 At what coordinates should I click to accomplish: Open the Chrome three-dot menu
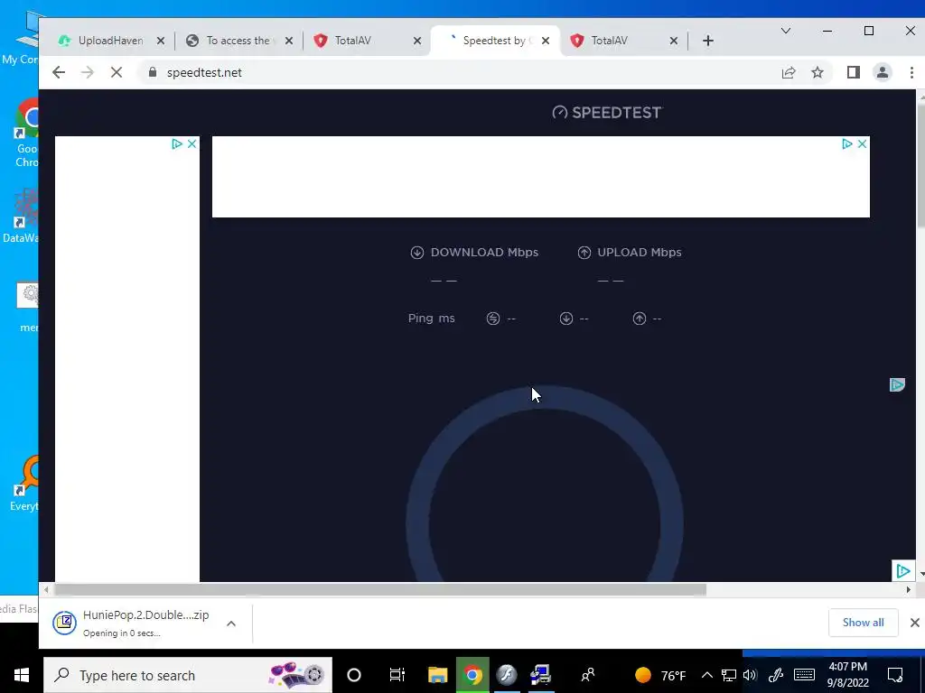pos(911,72)
